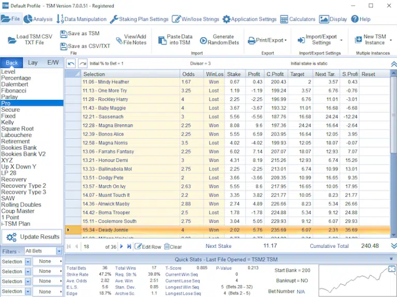Image resolution: width=397 pixels, height=297 pixels.
Task: Open the last Selection filter dropdown
Action: [x=28, y=291]
